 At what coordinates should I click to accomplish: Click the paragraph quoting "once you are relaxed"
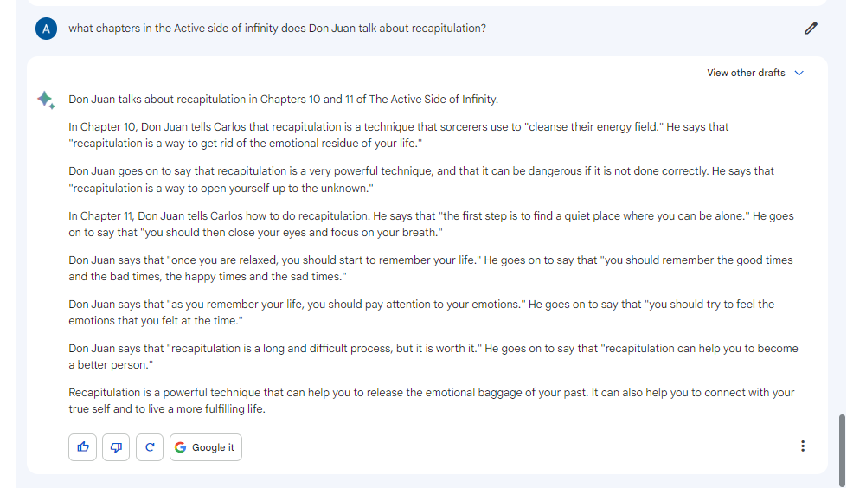(x=430, y=268)
